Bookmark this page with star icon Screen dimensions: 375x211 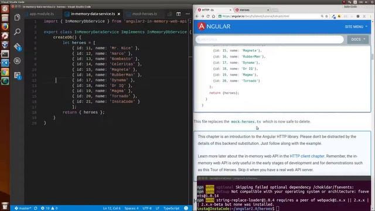coord(326,16)
